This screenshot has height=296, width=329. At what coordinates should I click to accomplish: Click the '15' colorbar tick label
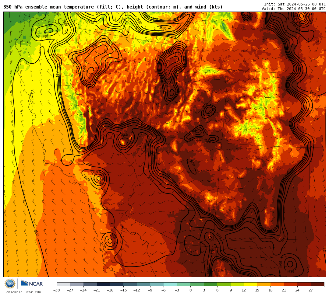point(257,290)
